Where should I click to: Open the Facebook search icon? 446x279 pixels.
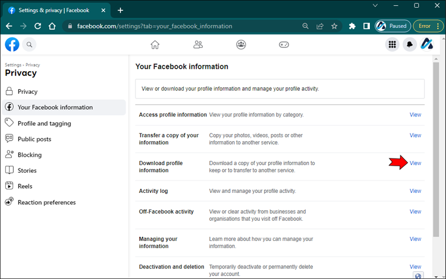coord(29,45)
